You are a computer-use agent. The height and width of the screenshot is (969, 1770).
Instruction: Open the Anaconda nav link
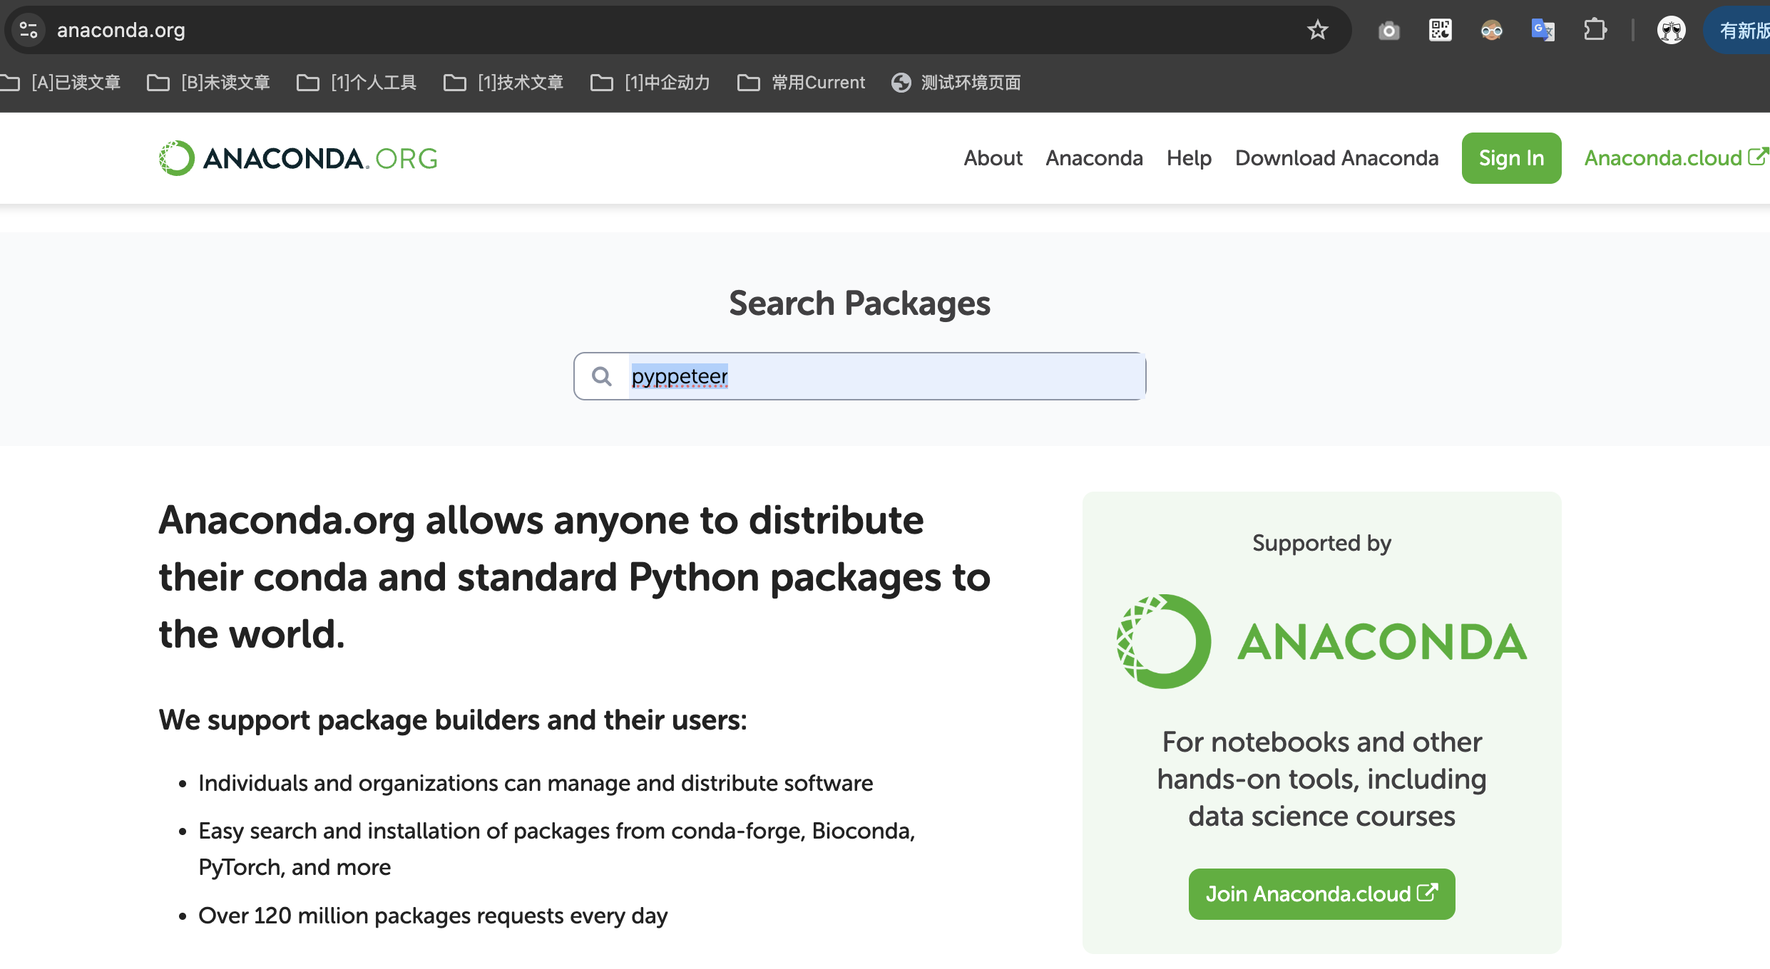[x=1094, y=158]
